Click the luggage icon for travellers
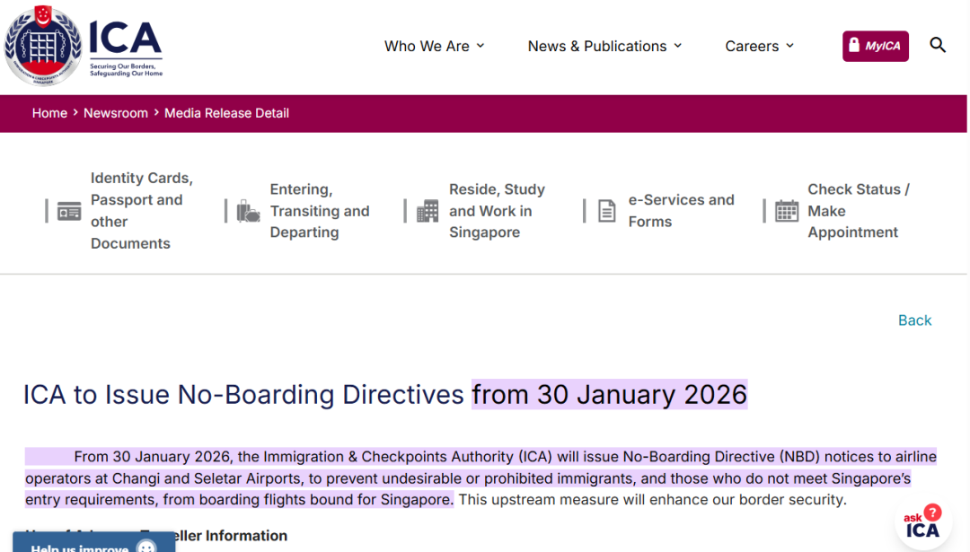Image resolution: width=970 pixels, height=552 pixels. point(248,212)
